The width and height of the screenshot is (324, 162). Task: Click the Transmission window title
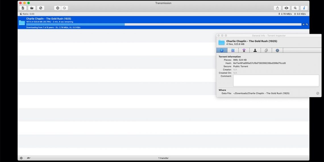[163, 3]
